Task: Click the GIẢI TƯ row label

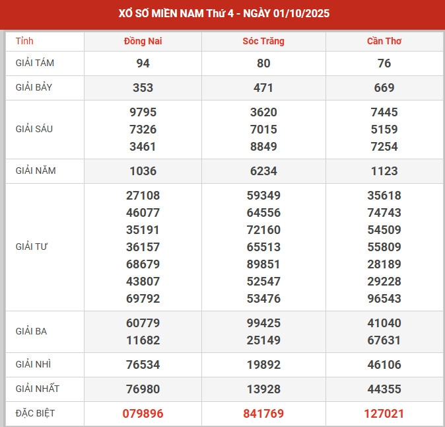Action: 32,247
